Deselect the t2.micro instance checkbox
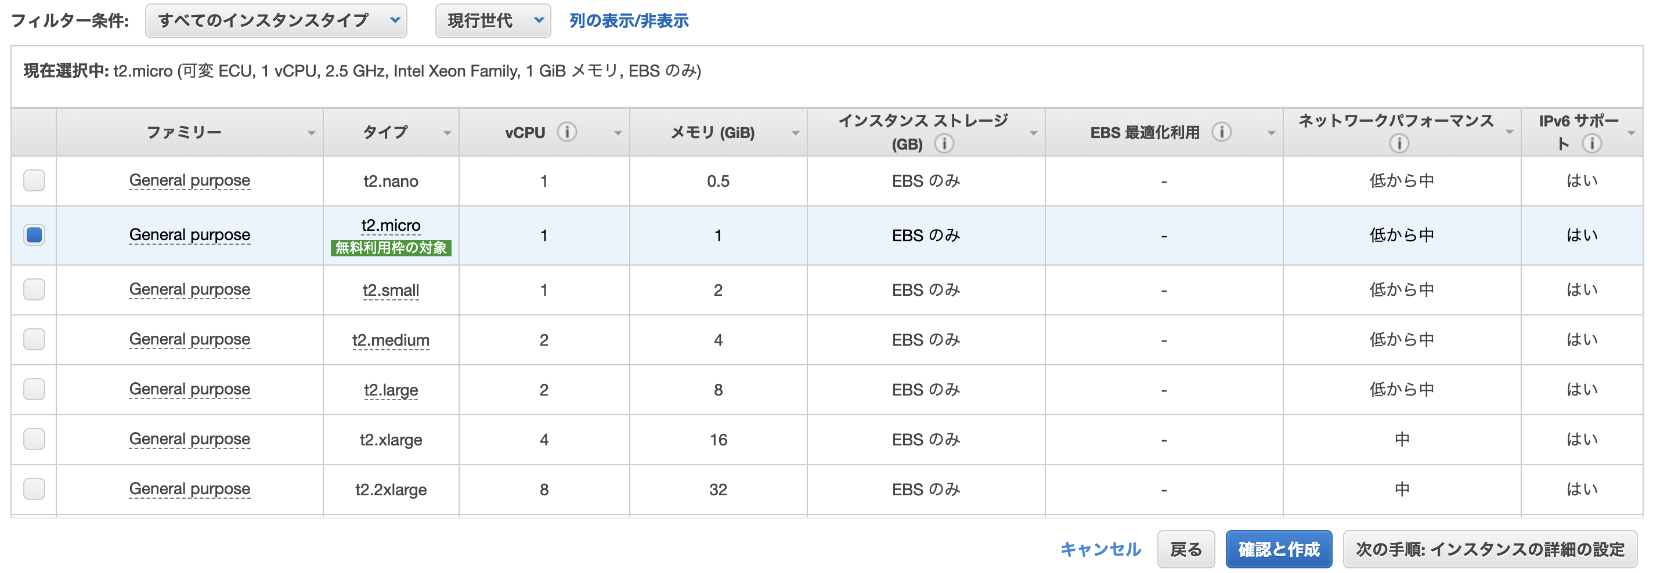 click(x=34, y=235)
